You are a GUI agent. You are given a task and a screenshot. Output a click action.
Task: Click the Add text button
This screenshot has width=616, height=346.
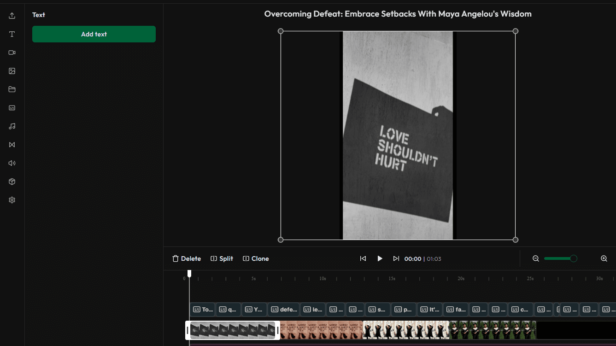tap(94, 34)
